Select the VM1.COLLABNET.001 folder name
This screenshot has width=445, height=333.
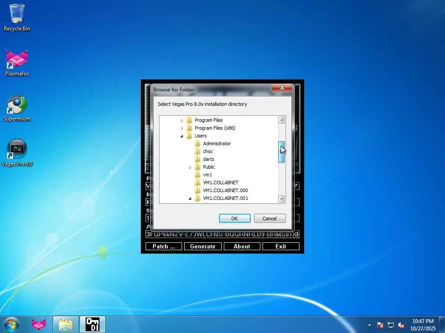point(226,198)
